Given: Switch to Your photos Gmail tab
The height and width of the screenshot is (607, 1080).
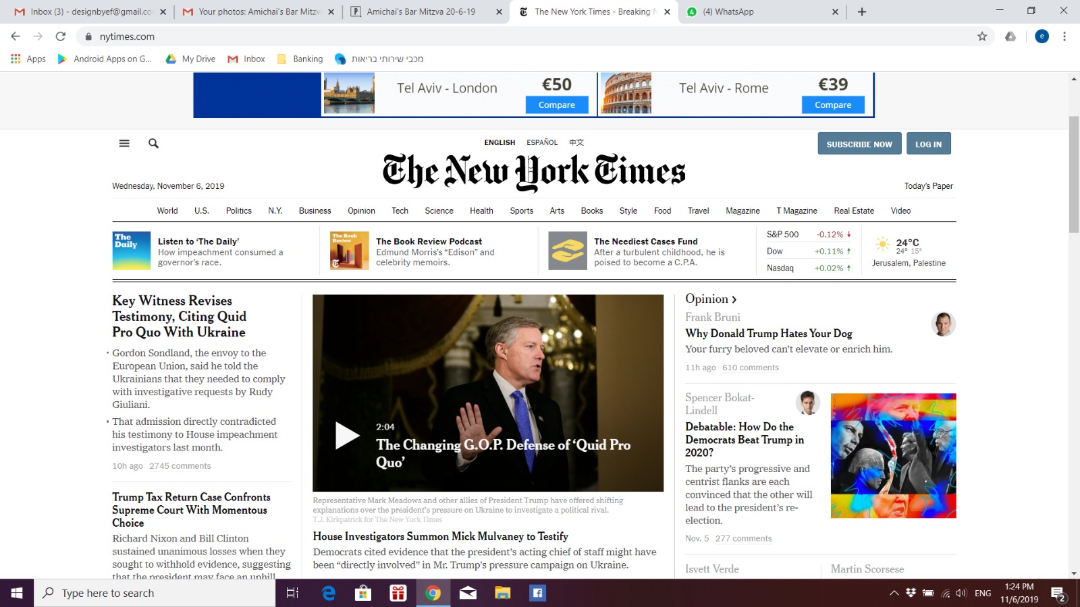Looking at the screenshot, I should coord(259,11).
